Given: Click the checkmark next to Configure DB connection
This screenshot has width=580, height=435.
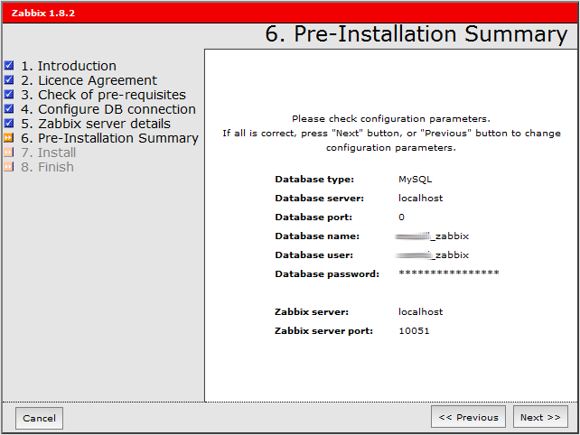Looking at the screenshot, I should tap(9, 109).
